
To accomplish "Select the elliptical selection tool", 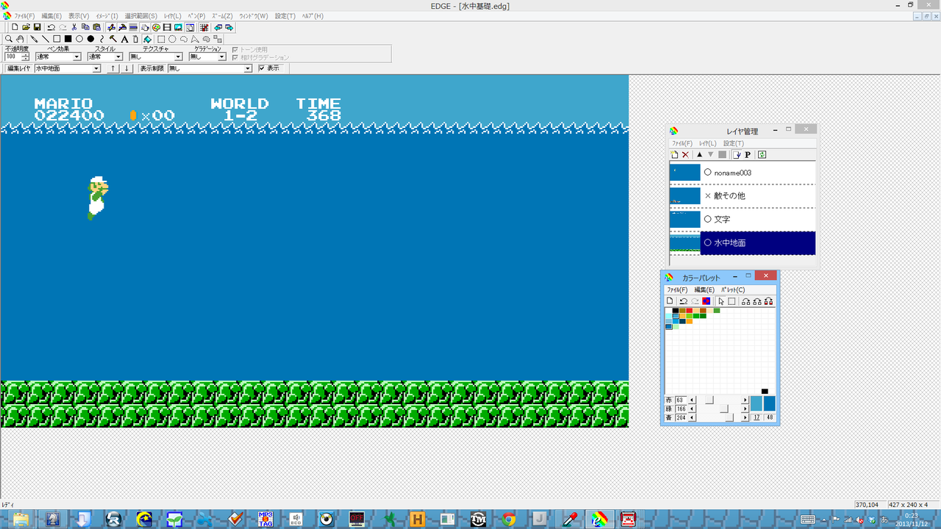I will pos(172,39).
